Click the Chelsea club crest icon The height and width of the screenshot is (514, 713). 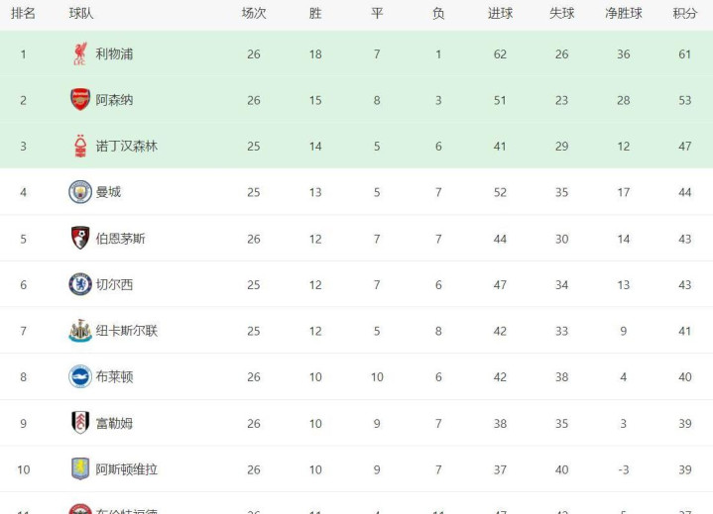tap(80, 284)
